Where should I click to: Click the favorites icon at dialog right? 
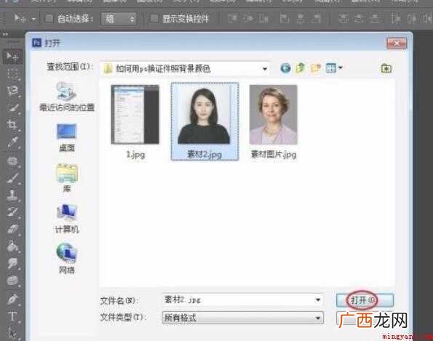point(386,68)
